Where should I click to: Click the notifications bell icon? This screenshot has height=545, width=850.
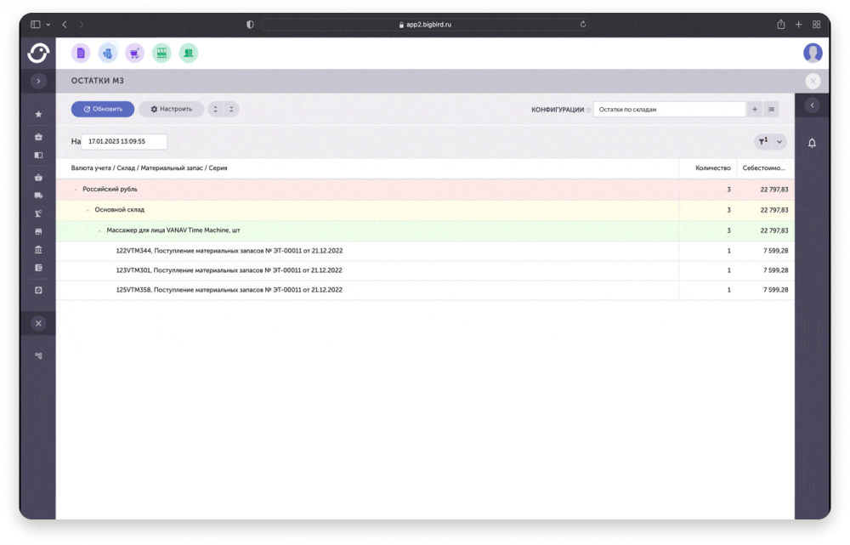click(812, 143)
